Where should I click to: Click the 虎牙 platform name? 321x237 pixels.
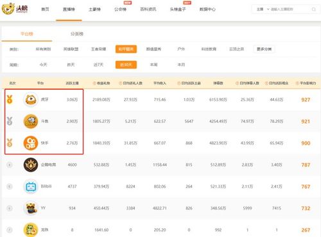(x=44, y=99)
